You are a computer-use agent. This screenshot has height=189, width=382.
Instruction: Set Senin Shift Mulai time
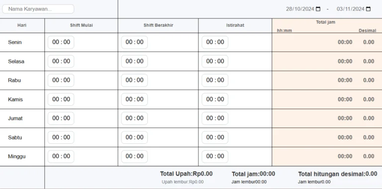(x=61, y=42)
